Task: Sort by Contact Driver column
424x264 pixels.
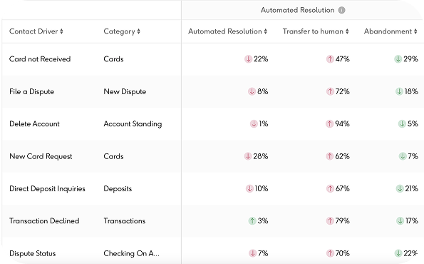Action: click(x=61, y=31)
